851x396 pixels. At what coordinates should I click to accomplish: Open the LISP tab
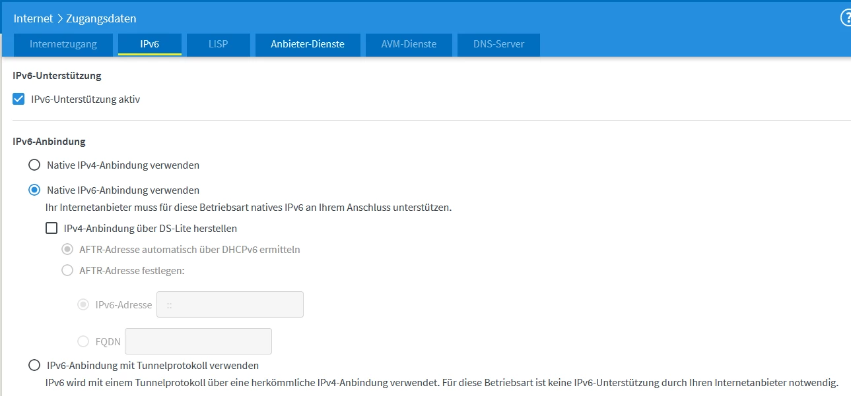pos(218,44)
